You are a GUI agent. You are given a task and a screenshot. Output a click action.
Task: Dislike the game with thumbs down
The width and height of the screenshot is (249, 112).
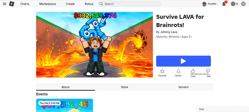pos(208,71)
